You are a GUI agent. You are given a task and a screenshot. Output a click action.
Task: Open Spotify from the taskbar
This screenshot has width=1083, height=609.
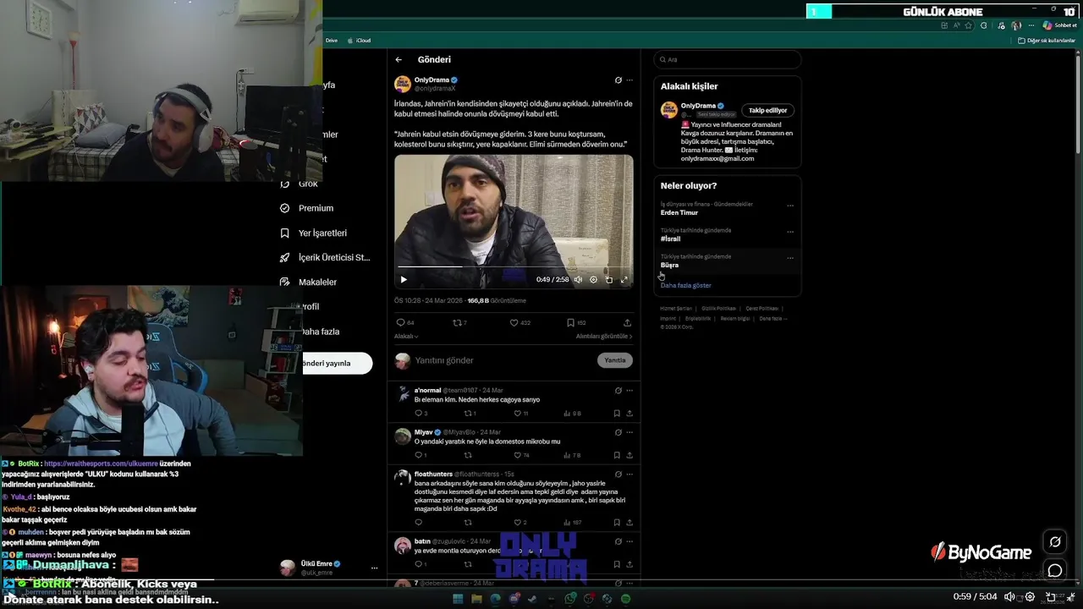click(625, 599)
